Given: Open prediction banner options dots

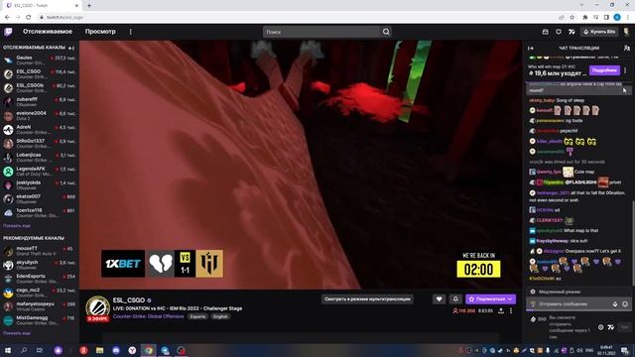Looking at the screenshot, I should 625,70.
